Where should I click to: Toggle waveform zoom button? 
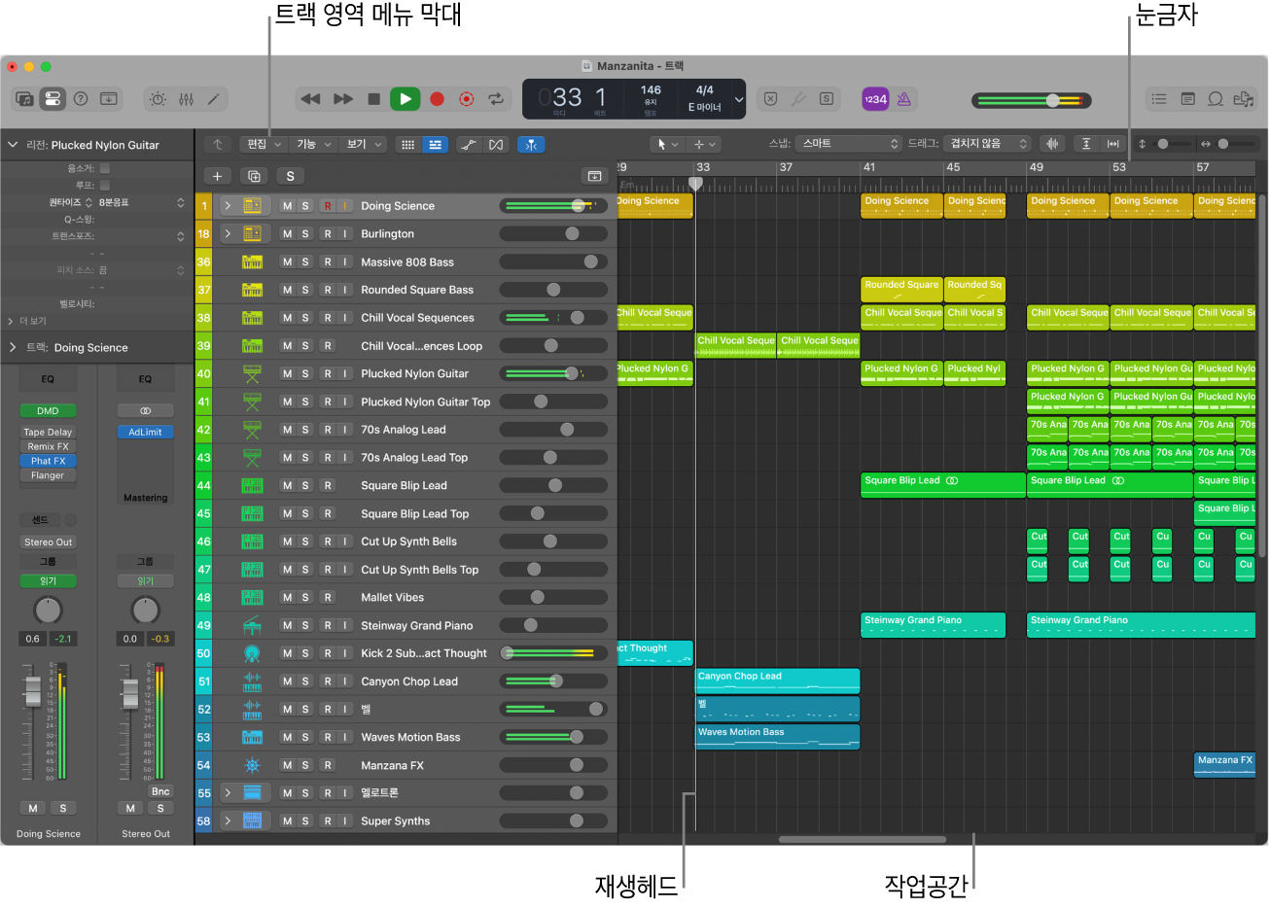pyautogui.click(x=1052, y=144)
